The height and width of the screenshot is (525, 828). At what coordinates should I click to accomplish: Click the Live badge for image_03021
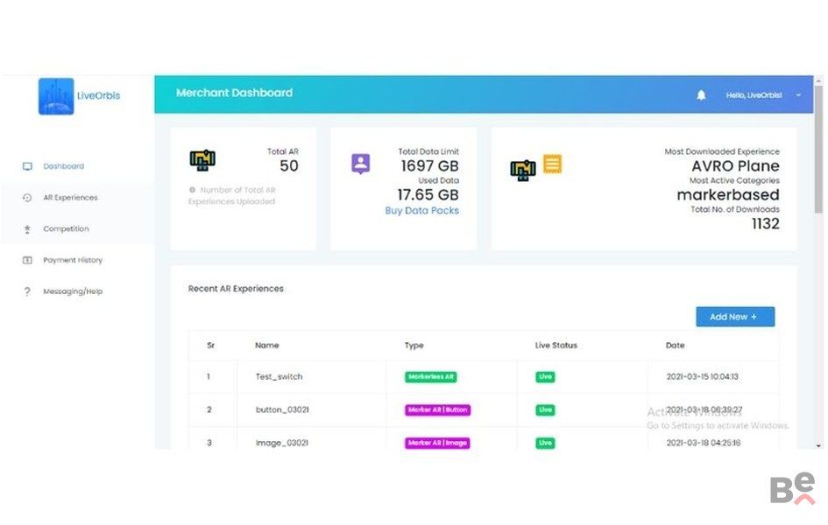[545, 444]
